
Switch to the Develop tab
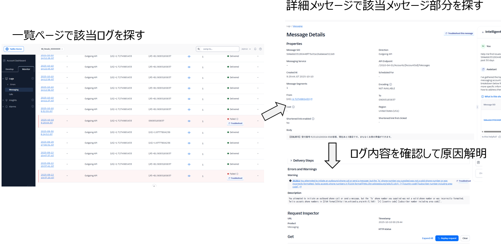pos(9,69)
